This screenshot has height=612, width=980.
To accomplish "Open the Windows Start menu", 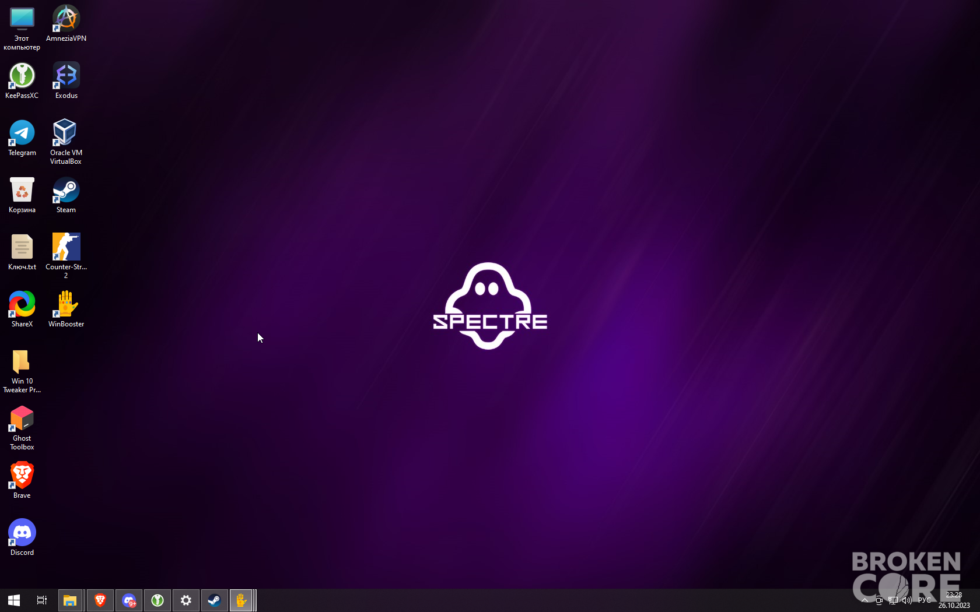I will (14, 600).
